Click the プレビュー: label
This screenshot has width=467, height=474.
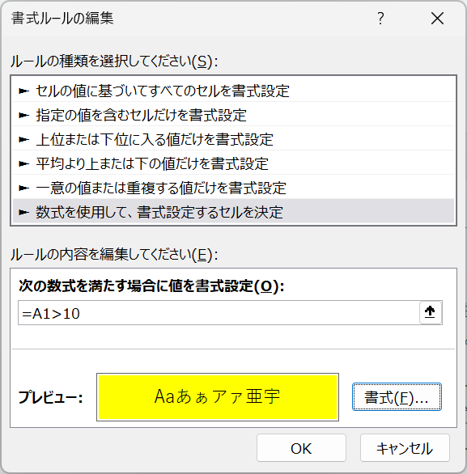click(x=50, y=397)
